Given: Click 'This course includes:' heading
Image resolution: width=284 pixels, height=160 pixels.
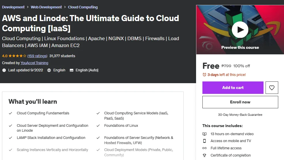Looking at the screenshot, I should tap(222, 126).
